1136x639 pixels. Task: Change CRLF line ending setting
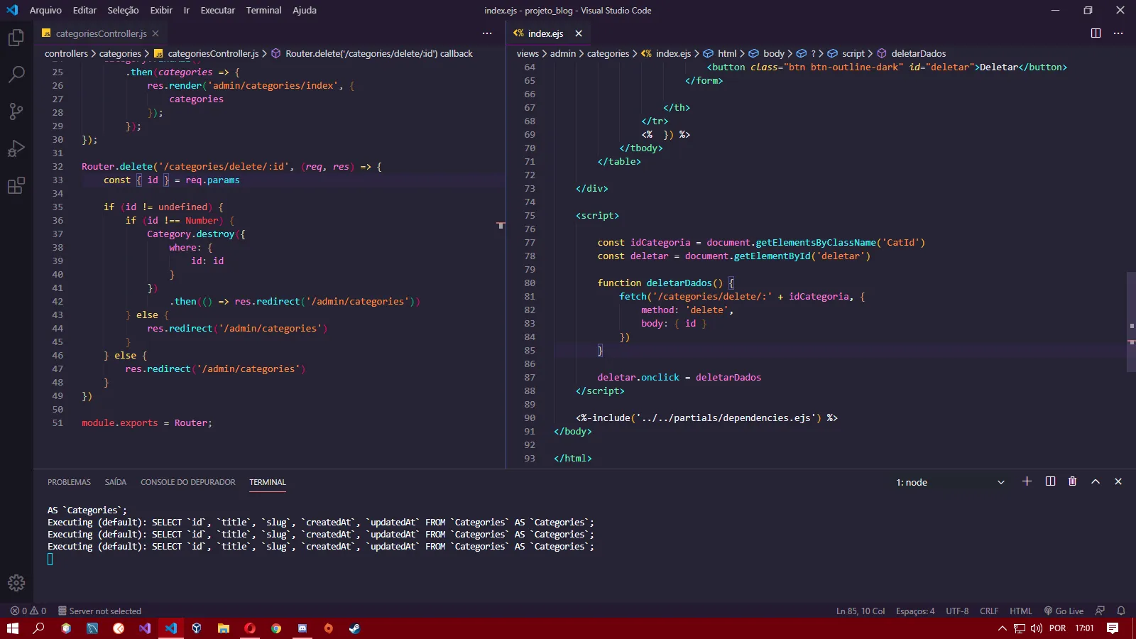click(x=988, y=611)
